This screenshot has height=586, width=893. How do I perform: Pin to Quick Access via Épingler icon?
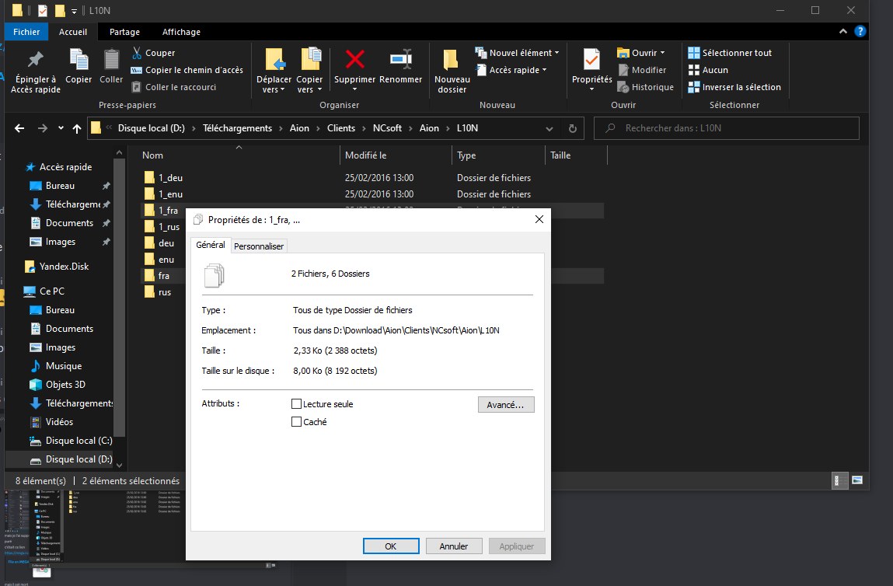pyautogui.click(x=35, y=72)
